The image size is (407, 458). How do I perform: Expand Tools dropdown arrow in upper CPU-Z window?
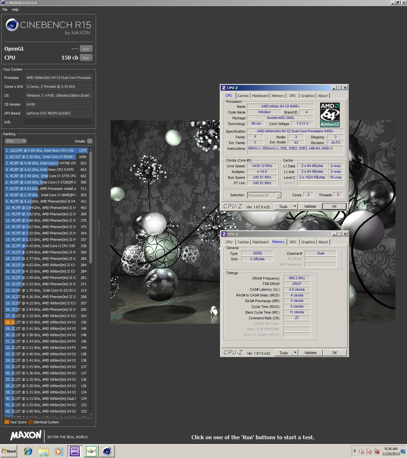point(295,207)
